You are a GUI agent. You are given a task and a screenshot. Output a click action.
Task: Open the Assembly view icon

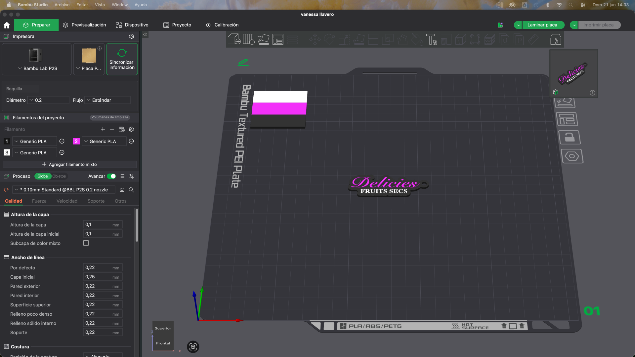556,40
